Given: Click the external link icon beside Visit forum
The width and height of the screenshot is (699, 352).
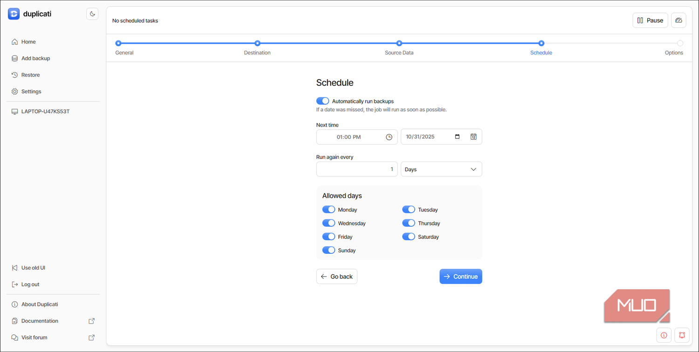Looking at the screenshot, I should tap(92, 338).
